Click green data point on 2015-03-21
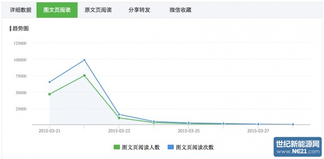Viewport: 324px width, 159px height. tap(49, 94)
